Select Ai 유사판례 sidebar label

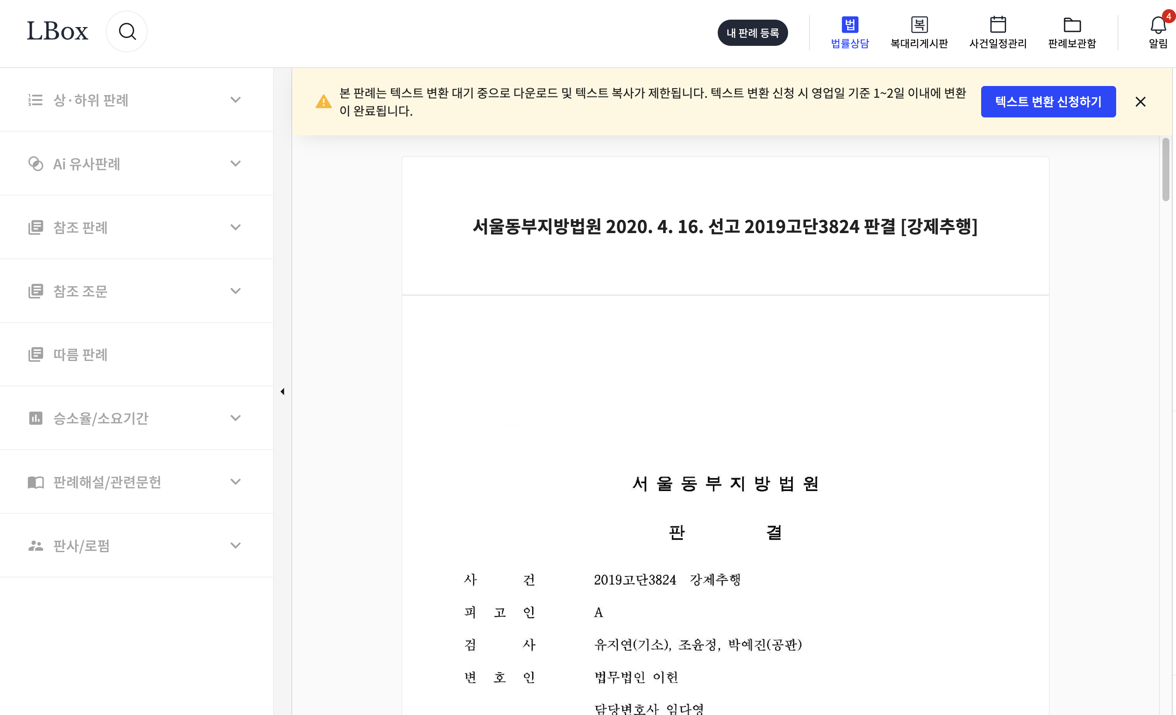[x=86, y=164]
